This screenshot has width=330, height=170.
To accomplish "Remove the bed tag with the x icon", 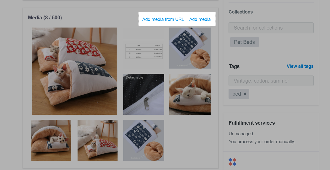I will click(245, 94).
